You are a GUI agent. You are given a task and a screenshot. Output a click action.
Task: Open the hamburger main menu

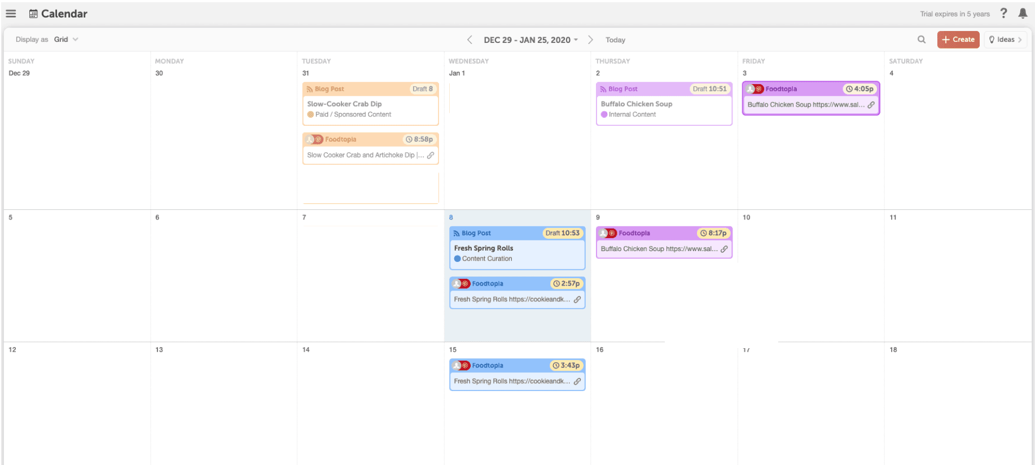pyautogui.click(x=11, y=14)
